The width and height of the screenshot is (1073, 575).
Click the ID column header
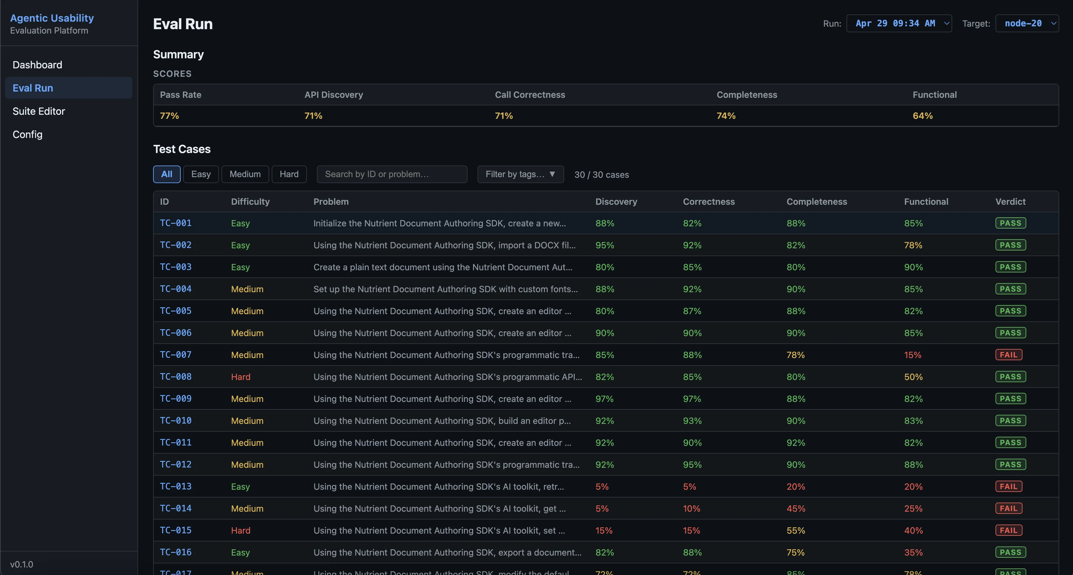[x=164, y=202]
